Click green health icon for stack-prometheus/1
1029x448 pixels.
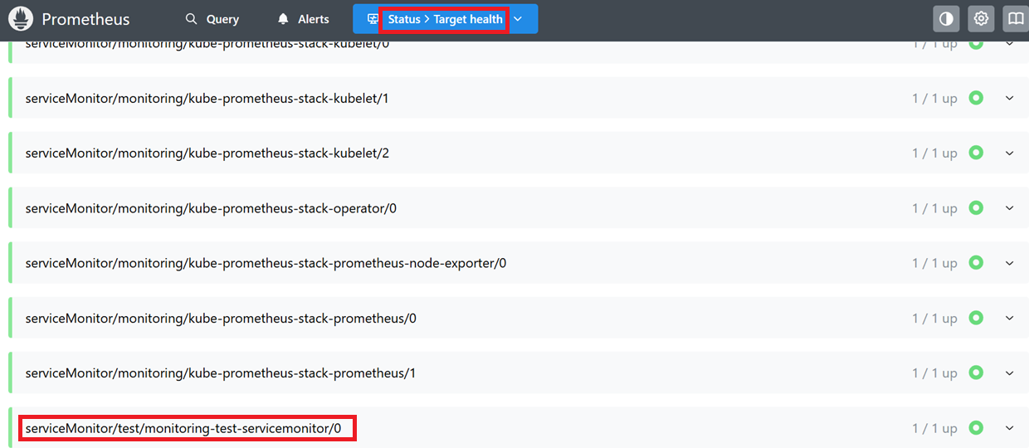point(976,373)
